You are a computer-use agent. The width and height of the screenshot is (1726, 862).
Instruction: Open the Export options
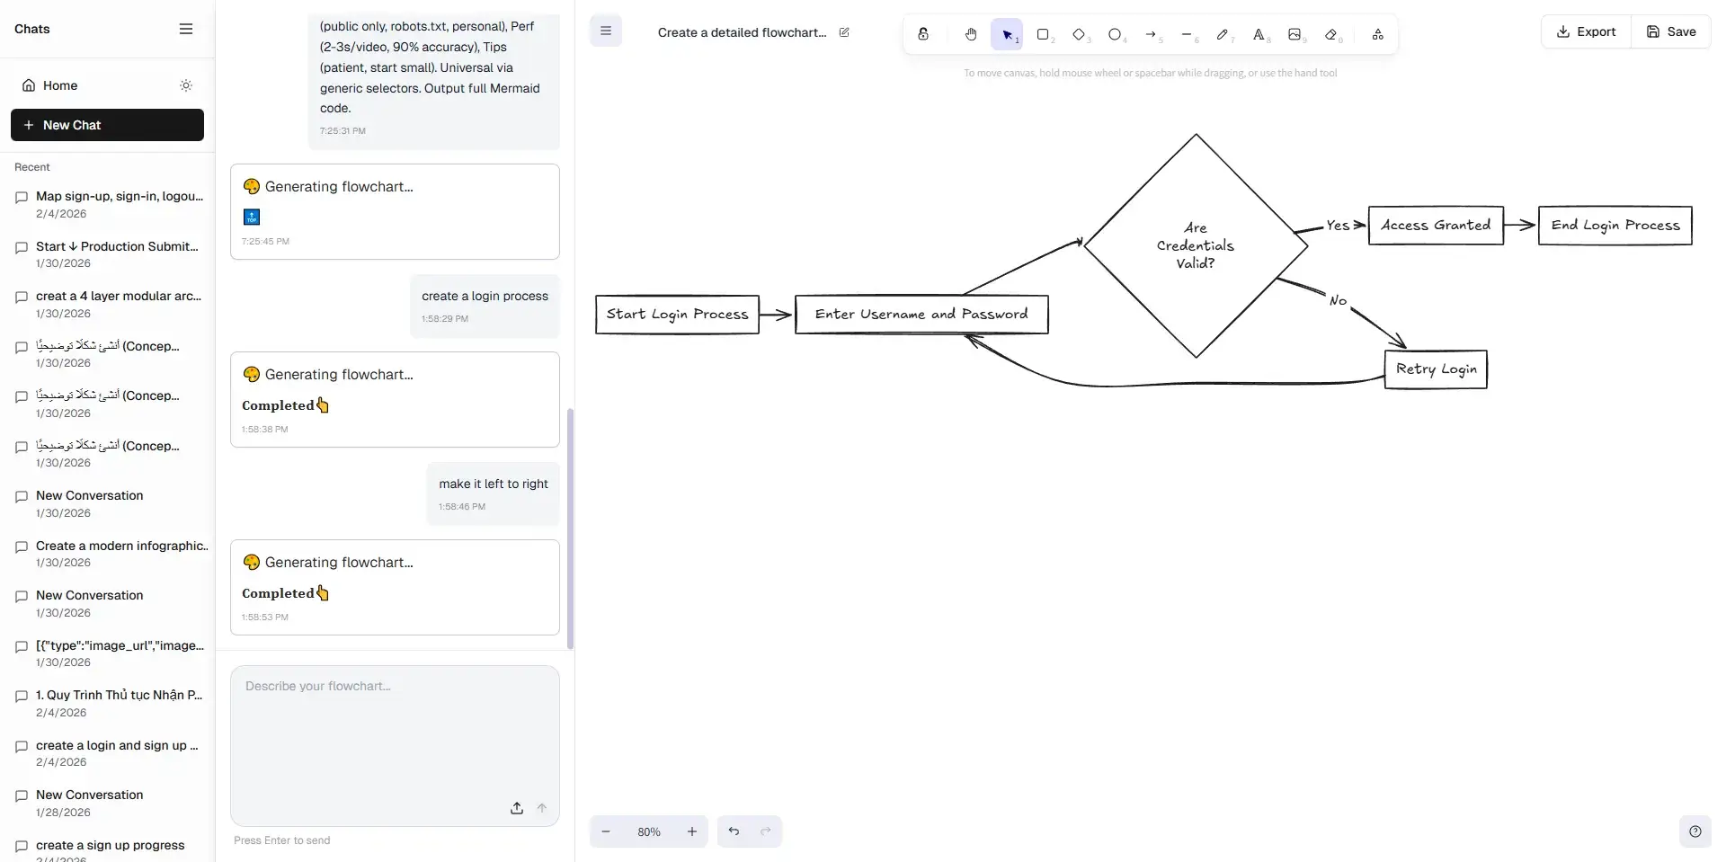1586,31
